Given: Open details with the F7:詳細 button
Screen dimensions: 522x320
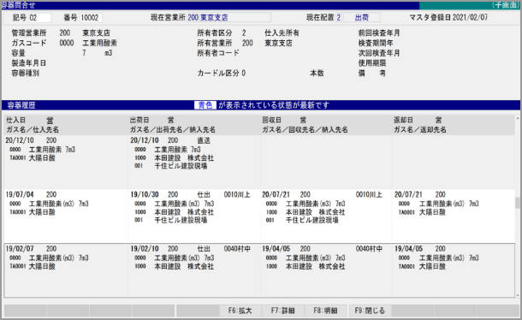Looking at the screenshot, I should coord(283,311).
